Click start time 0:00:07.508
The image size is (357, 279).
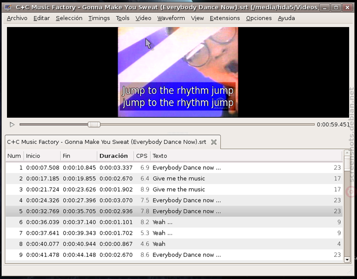[43, 168]
